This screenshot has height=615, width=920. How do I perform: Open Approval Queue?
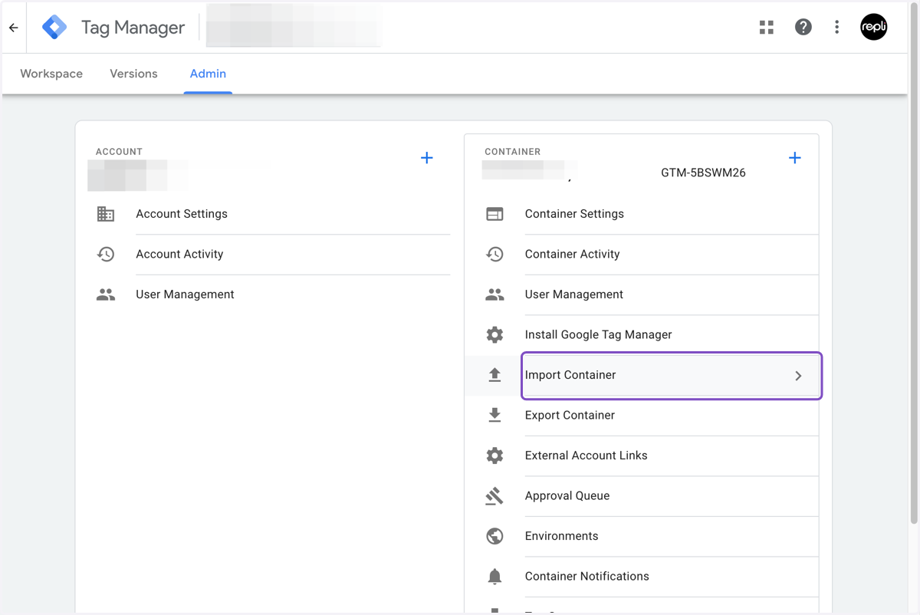[567, 495]
